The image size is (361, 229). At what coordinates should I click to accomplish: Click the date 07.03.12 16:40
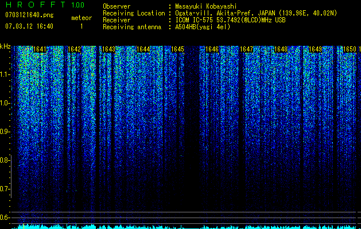pyautogui.click(x=29, y=26)
